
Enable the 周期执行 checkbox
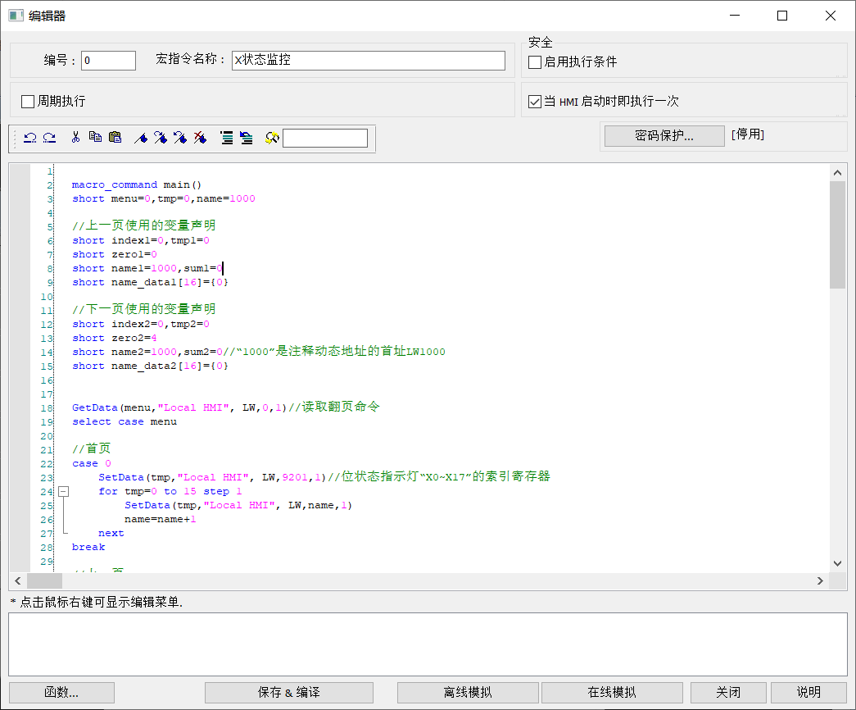coord(29,102)
